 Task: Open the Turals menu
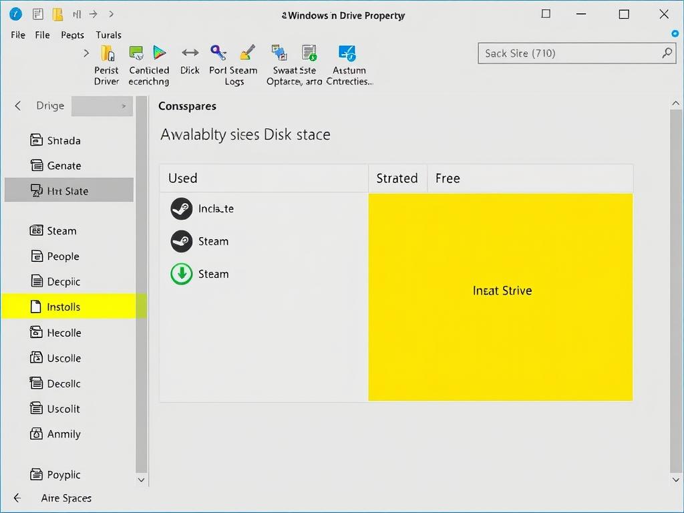[108, 35]
